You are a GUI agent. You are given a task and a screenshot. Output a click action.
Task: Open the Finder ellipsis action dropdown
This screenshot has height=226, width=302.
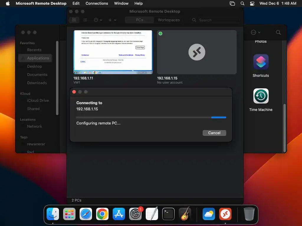pos(256,32)
